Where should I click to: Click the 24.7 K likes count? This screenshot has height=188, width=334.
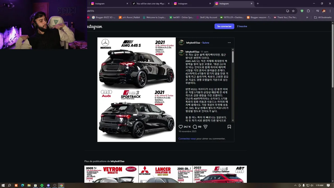(x=187, y=127)
